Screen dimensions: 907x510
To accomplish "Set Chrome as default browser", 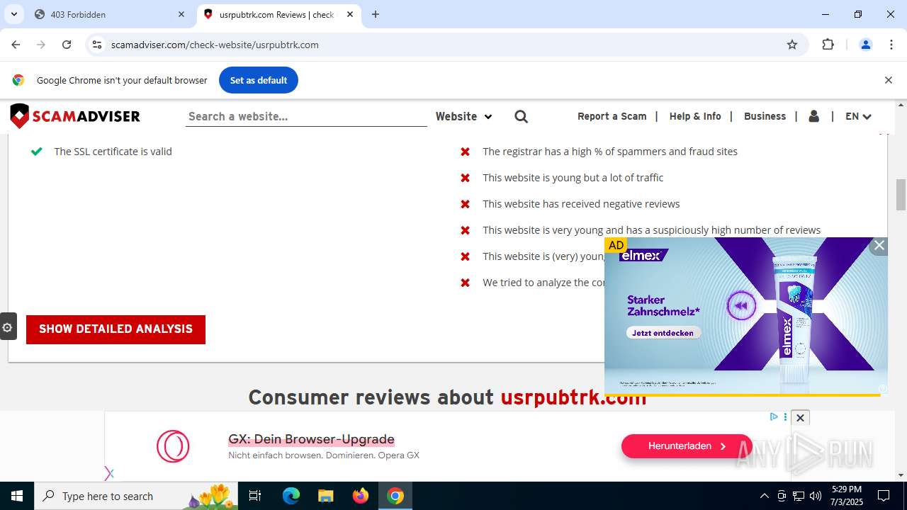I will [x=259, y=80].
